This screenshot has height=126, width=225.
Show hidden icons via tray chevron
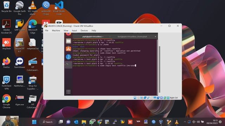185,122
